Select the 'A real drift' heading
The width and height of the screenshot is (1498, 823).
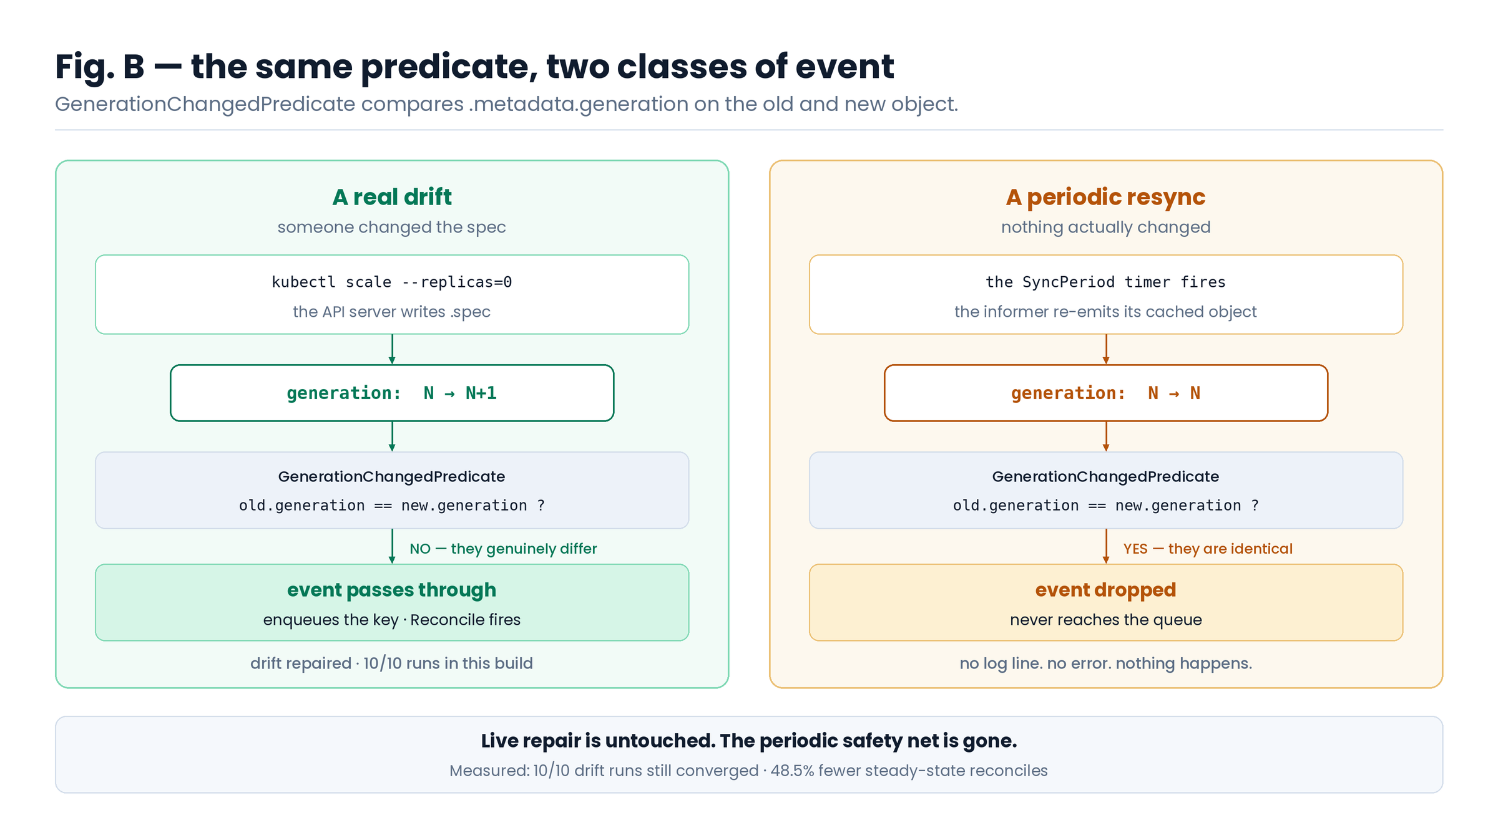392,197
